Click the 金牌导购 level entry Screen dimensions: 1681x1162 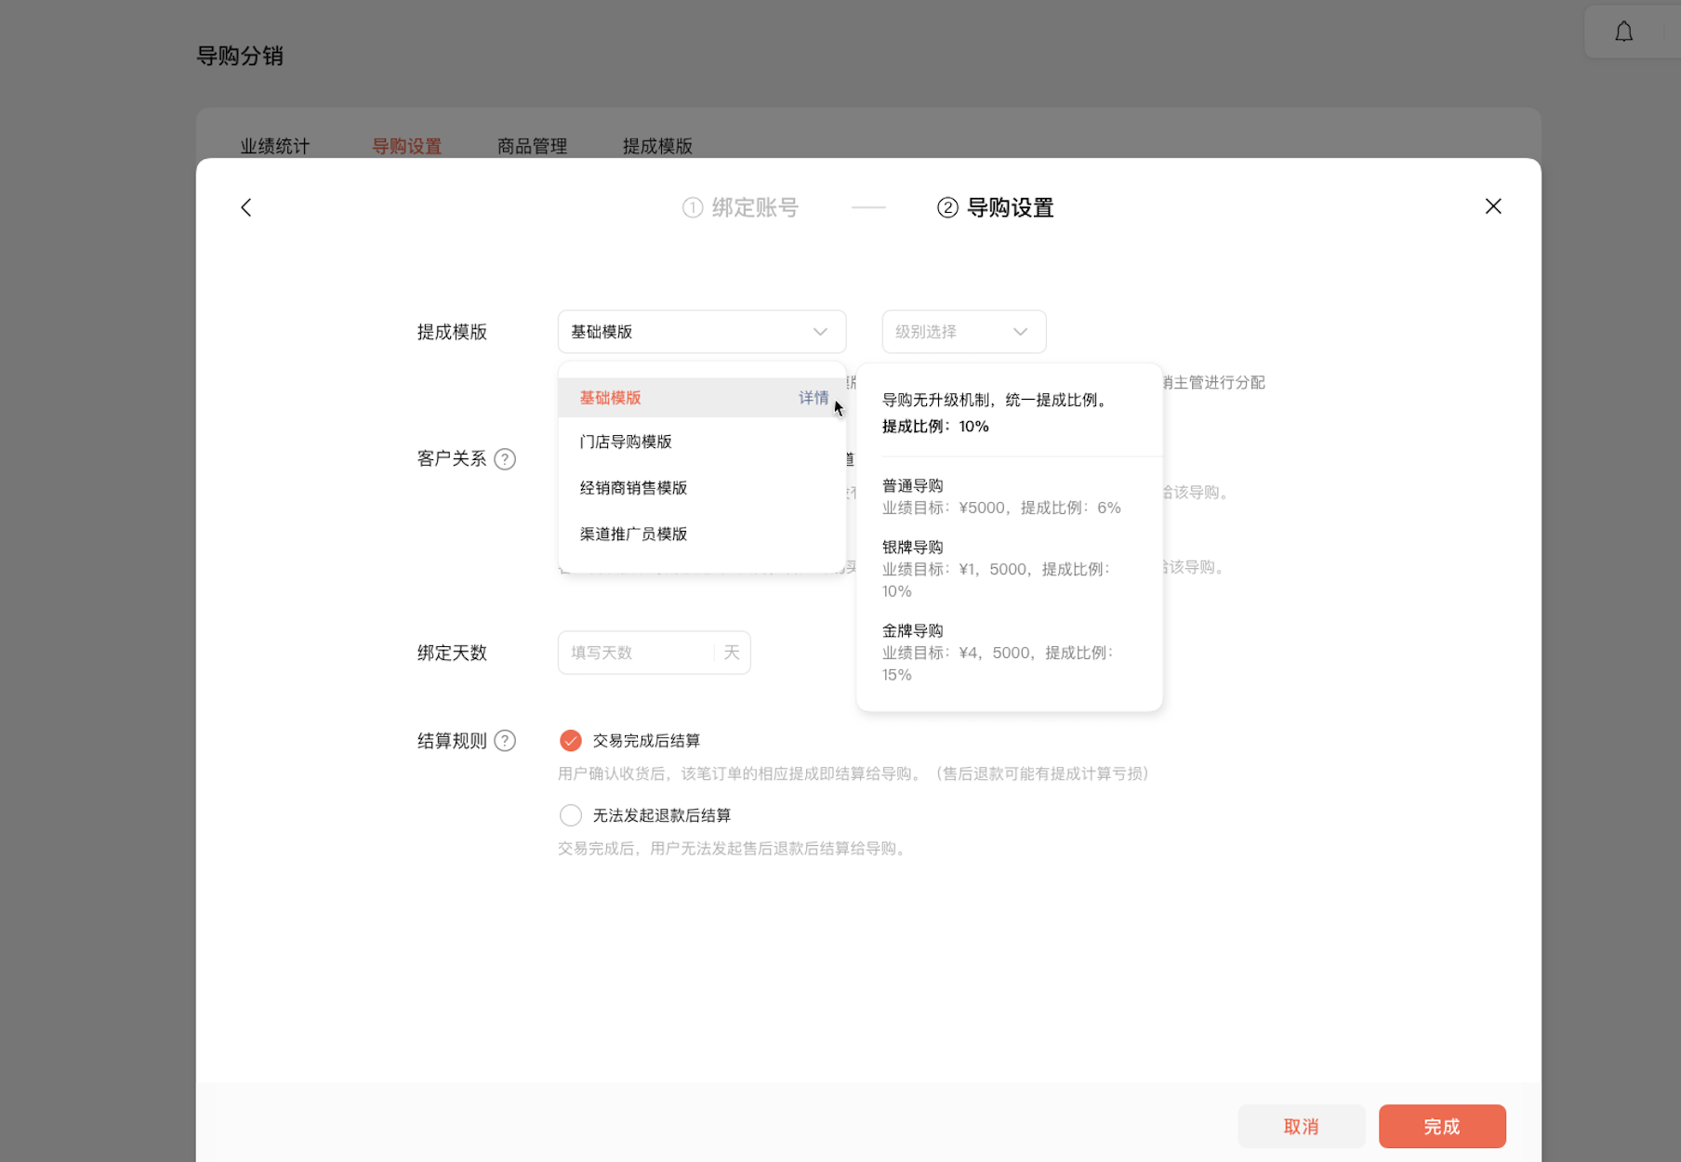click(999, 653)
